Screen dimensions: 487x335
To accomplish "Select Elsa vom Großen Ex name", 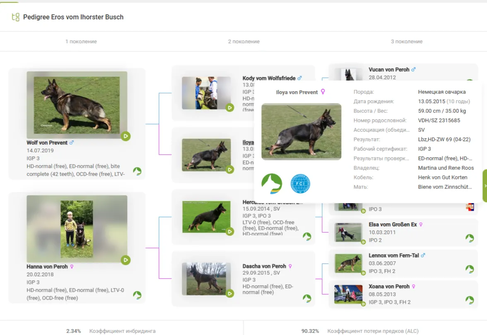I will (393, 224).
